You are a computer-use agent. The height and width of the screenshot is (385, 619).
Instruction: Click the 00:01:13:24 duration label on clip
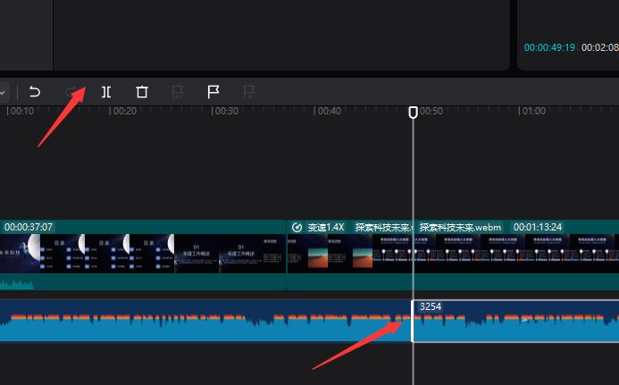tap(538, 227)
